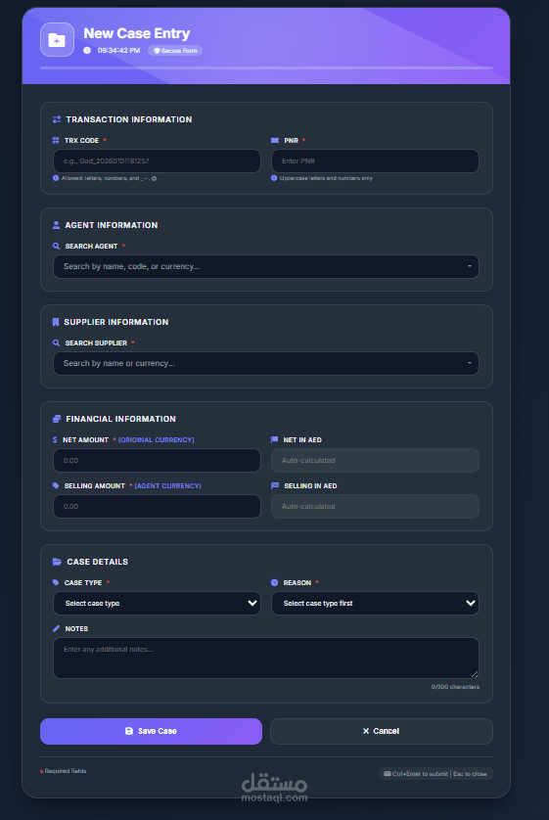This screenshot has height=820, width=549.
Task: Click the new case folder icon in header
Action: pyautogui.click(x=57, y=40)
